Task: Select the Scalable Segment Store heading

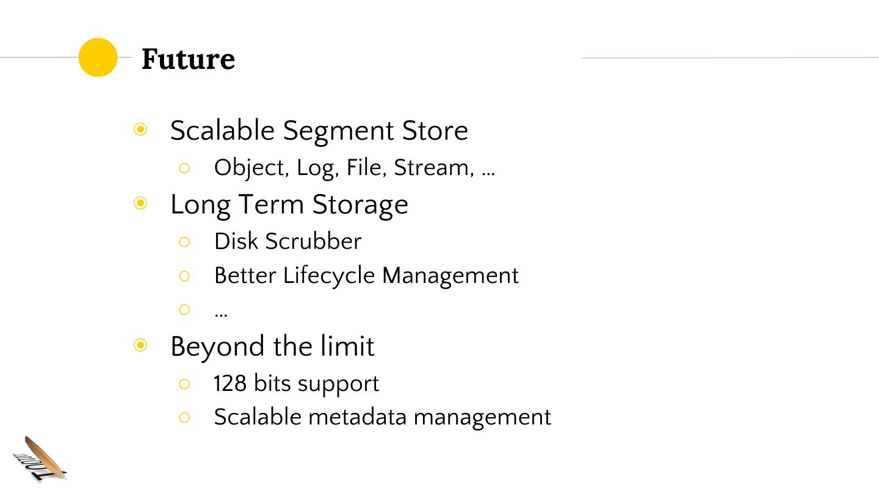Action: click(x=319, y=131)
